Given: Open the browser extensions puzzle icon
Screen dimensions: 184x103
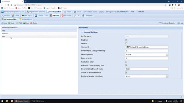Looking at the screenshot, I should point(176,5).
